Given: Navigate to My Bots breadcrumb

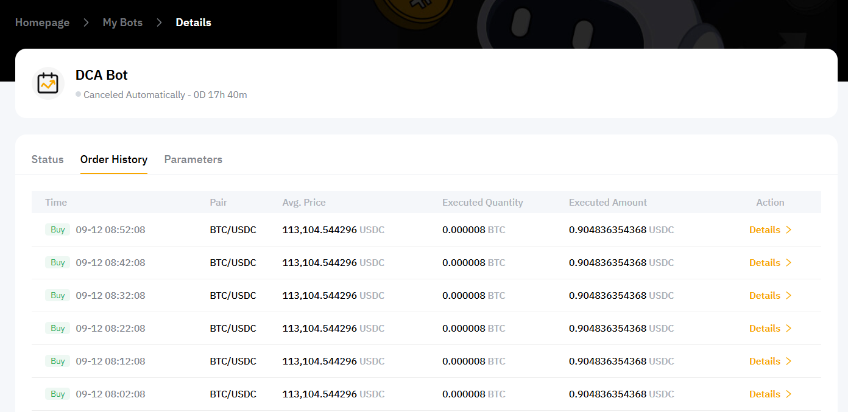Looking at the screenshot, I should click(x=122, y=23).
